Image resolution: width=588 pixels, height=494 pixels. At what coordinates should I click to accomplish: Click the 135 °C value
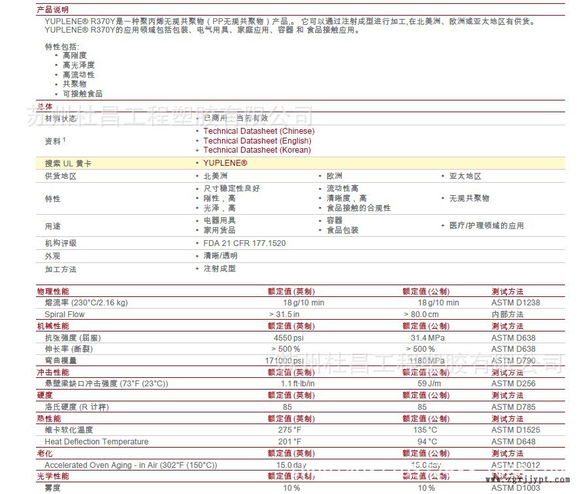[x=425, y=430]
